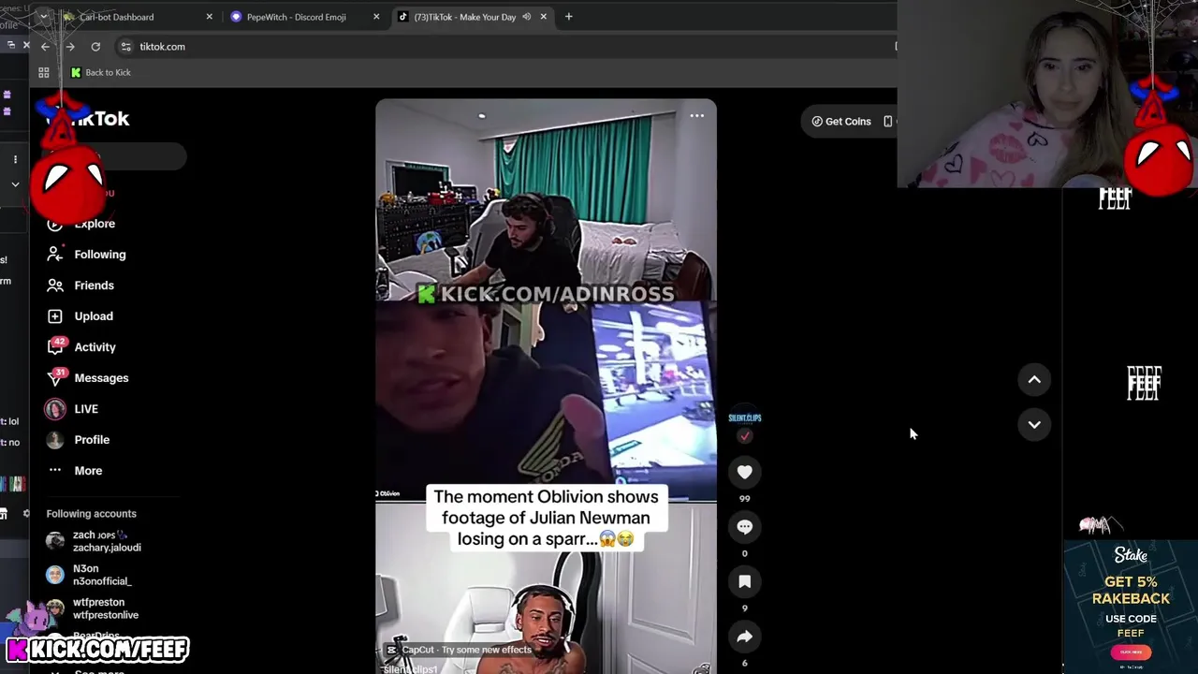Click Back to Kick bookmark

click(x=101, y=72)
